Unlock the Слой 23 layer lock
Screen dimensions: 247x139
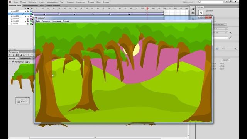28,11
